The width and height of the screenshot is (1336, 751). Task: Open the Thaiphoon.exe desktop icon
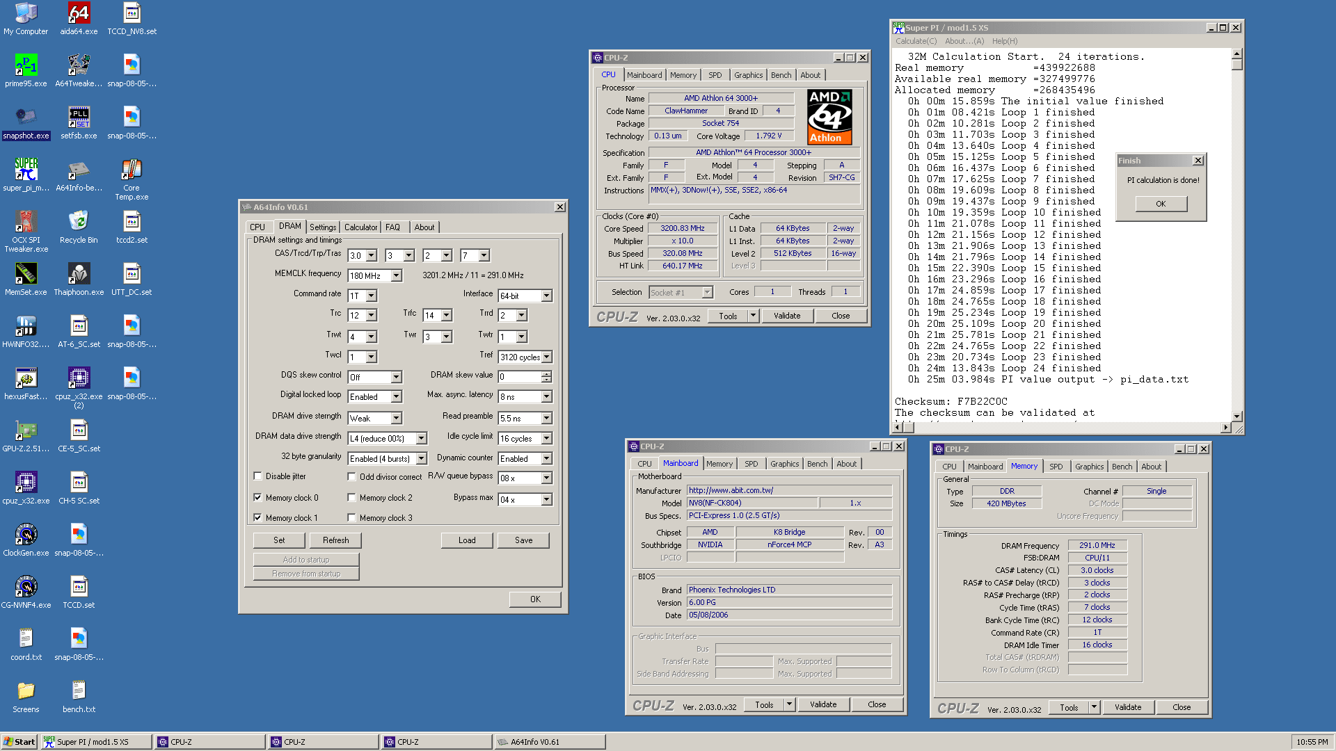tap(79, 280)
